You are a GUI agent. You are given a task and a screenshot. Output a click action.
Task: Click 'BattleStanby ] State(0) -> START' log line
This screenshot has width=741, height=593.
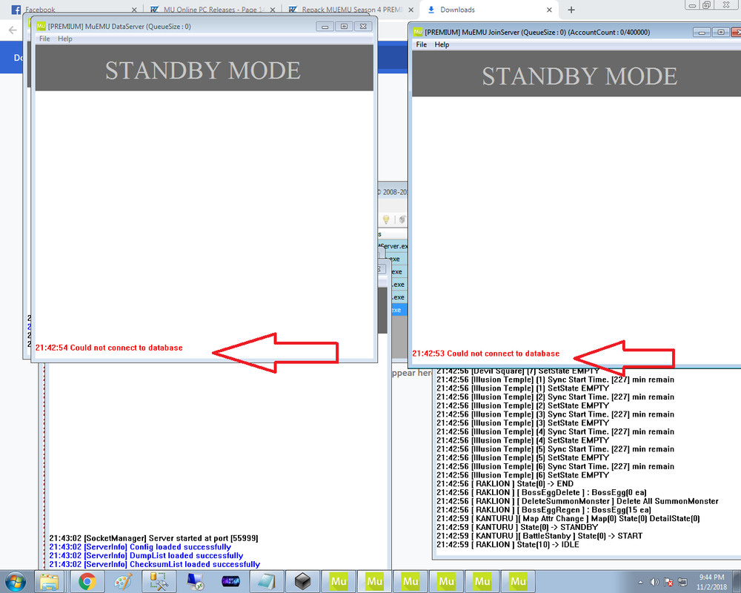coord(539,536)
